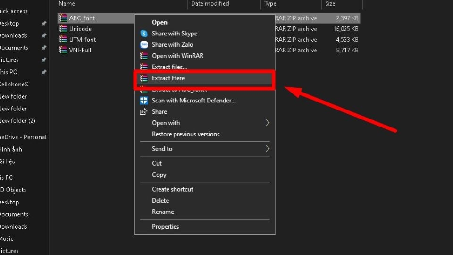
Task: Open Properties from the context menu
Action: click(x=165, y=226)
